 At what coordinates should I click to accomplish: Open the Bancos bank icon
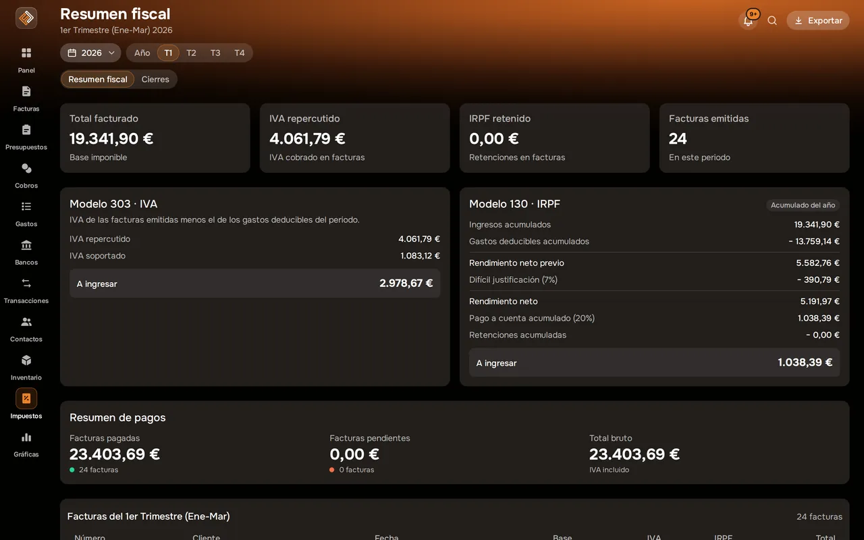26,245
